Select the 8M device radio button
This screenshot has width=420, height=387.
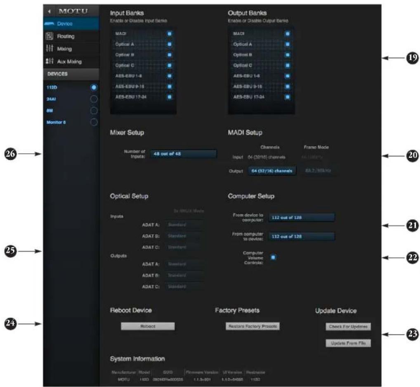(94, 111)
